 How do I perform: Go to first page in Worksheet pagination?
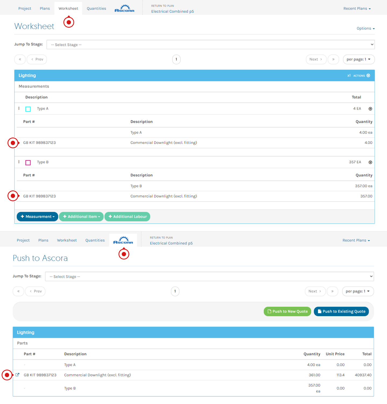point(20,59)
